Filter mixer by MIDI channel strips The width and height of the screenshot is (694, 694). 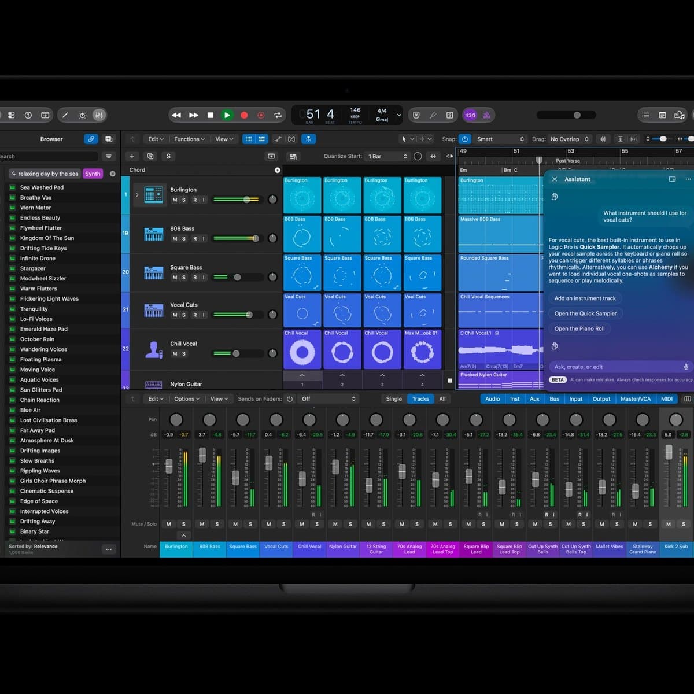[667, 398]
